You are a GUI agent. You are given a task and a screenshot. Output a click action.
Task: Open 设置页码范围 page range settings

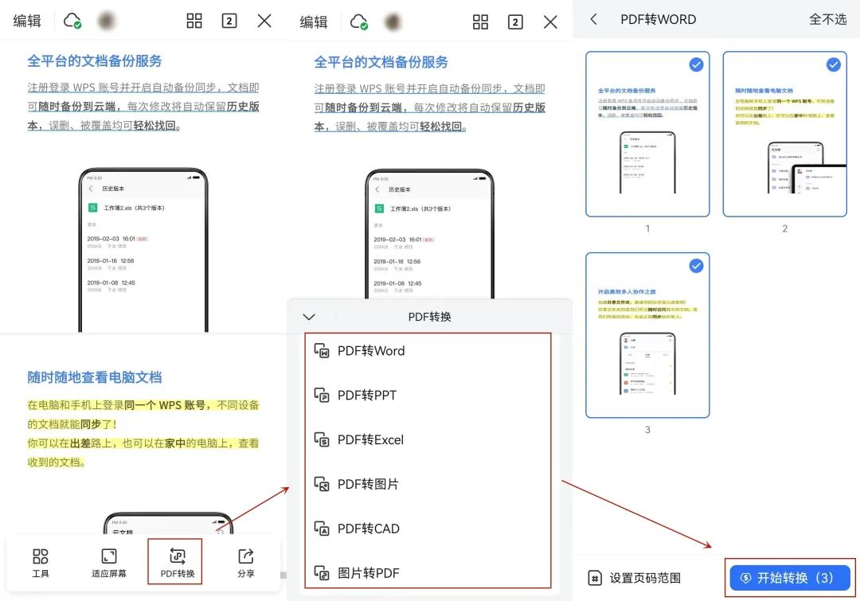[634, 578]
